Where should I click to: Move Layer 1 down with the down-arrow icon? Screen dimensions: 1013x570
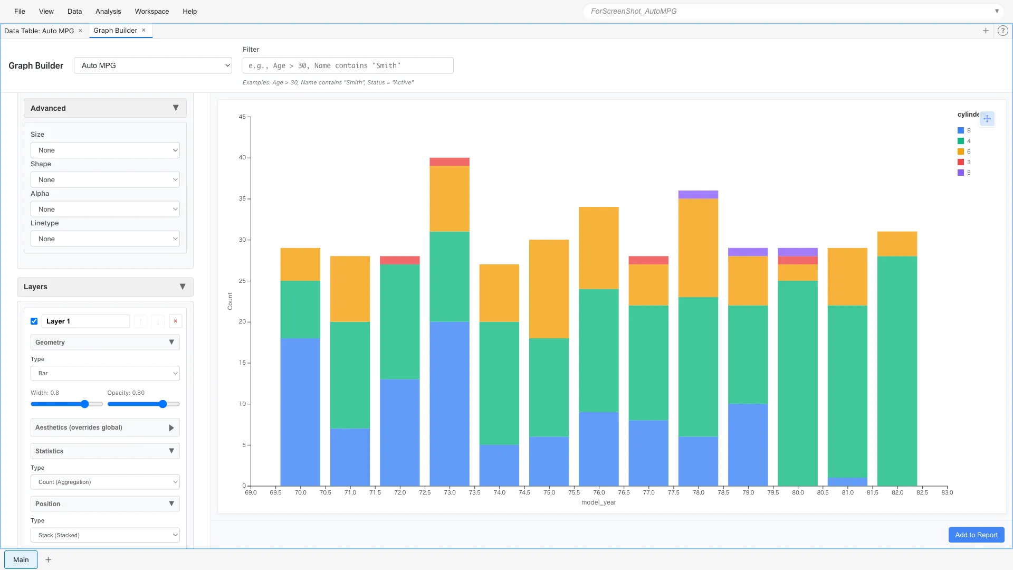pos(158,321)
